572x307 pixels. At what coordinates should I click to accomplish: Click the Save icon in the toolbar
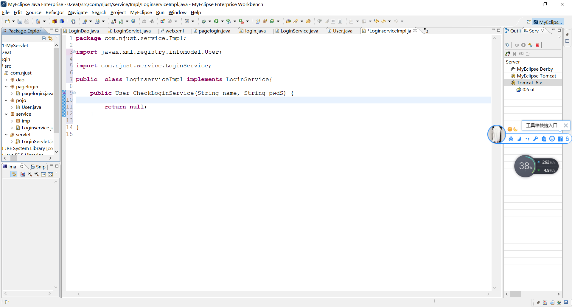pyautogui.click(x=20, y=21)
